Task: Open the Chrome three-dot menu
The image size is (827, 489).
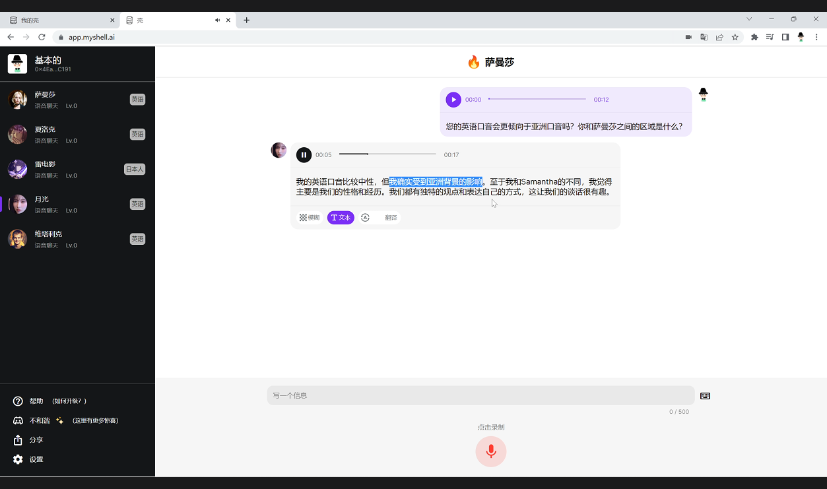Action: coord(816,37)
